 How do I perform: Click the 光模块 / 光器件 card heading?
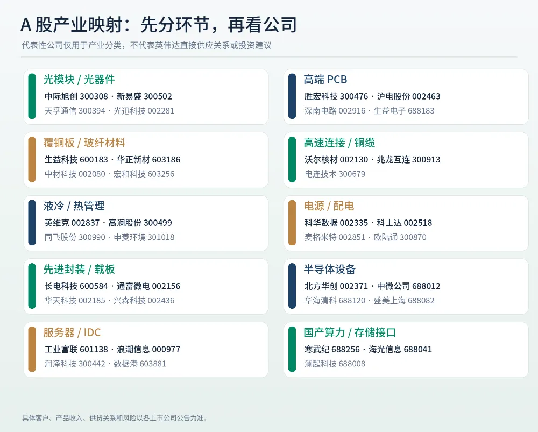click(x=79, y=80)
